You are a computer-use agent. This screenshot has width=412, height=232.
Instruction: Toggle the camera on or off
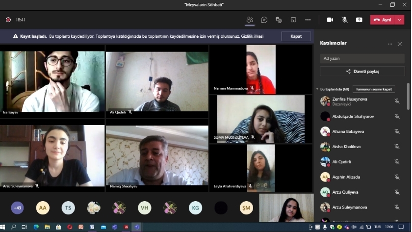pyautogui.click(x=330, y=20)
